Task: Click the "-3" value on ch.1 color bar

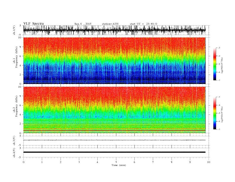Action: 219,48
